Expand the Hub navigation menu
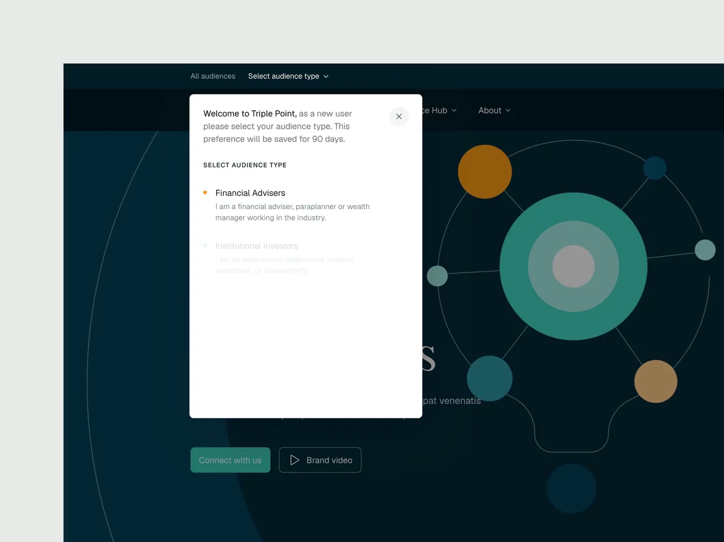Image resolution: width=724 pixels, height=542 pixels. 439,111
